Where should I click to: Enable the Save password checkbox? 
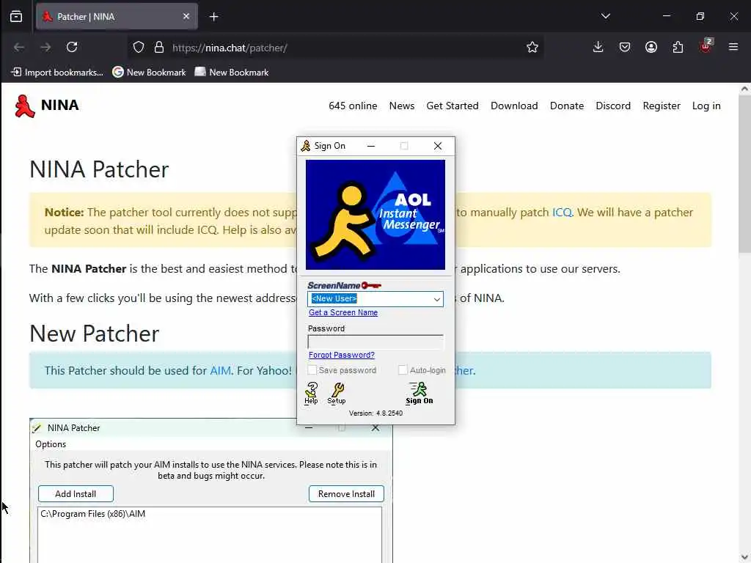point(312,370)
